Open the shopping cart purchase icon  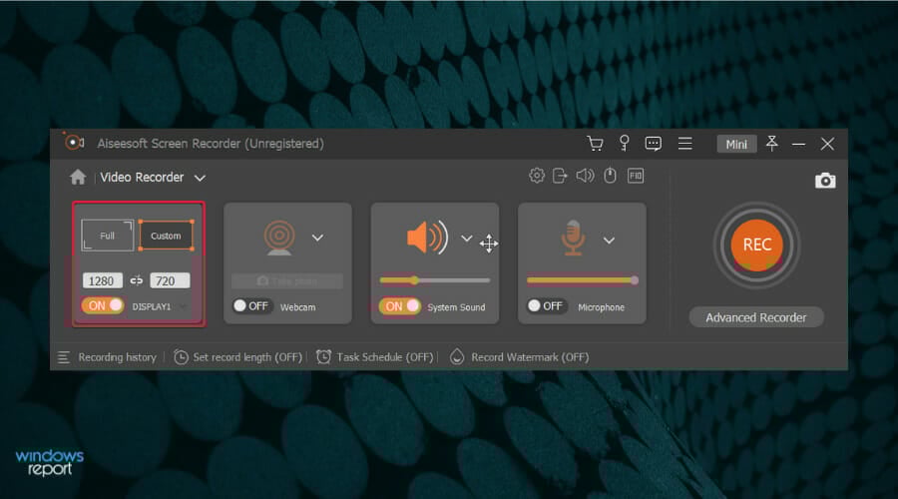click(x=595, y=144)
